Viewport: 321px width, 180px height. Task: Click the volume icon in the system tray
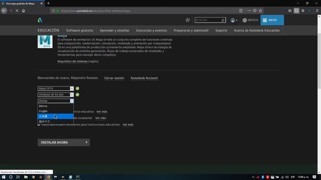point(287,177)
